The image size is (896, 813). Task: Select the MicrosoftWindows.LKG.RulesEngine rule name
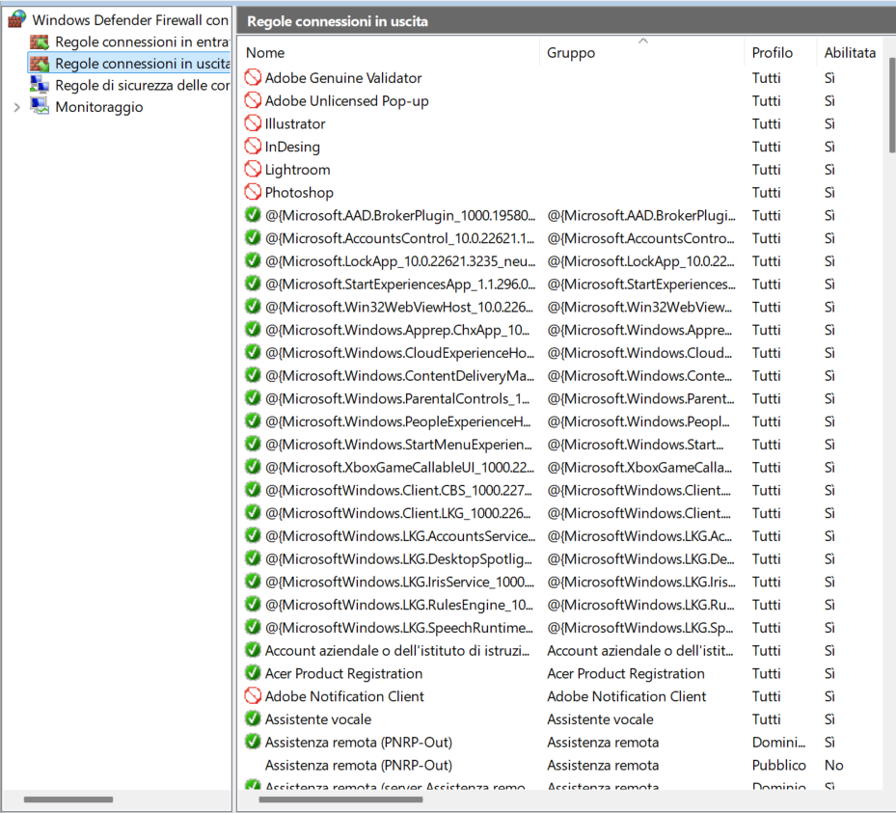(399, 605)
